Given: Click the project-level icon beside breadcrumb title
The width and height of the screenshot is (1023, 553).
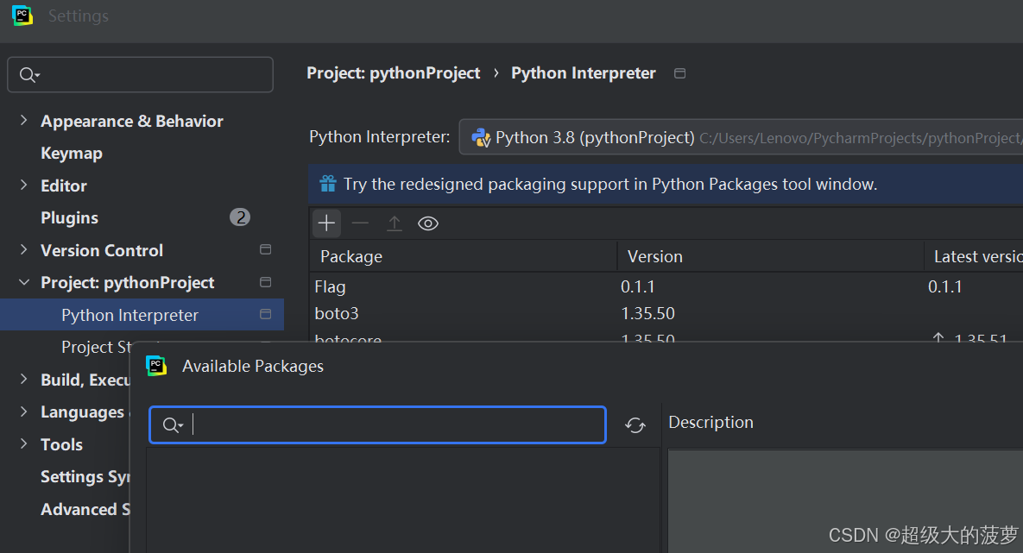Looking at the screenshot, I should tap(679, 73).
